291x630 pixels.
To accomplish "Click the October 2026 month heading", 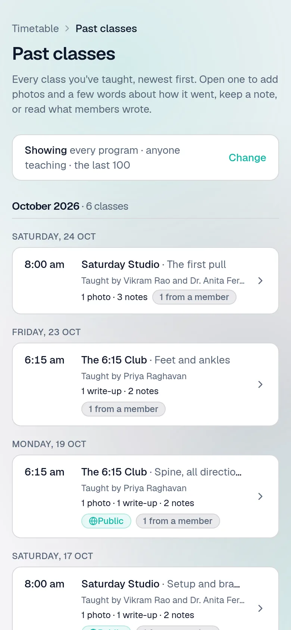I will click(46, 206).
